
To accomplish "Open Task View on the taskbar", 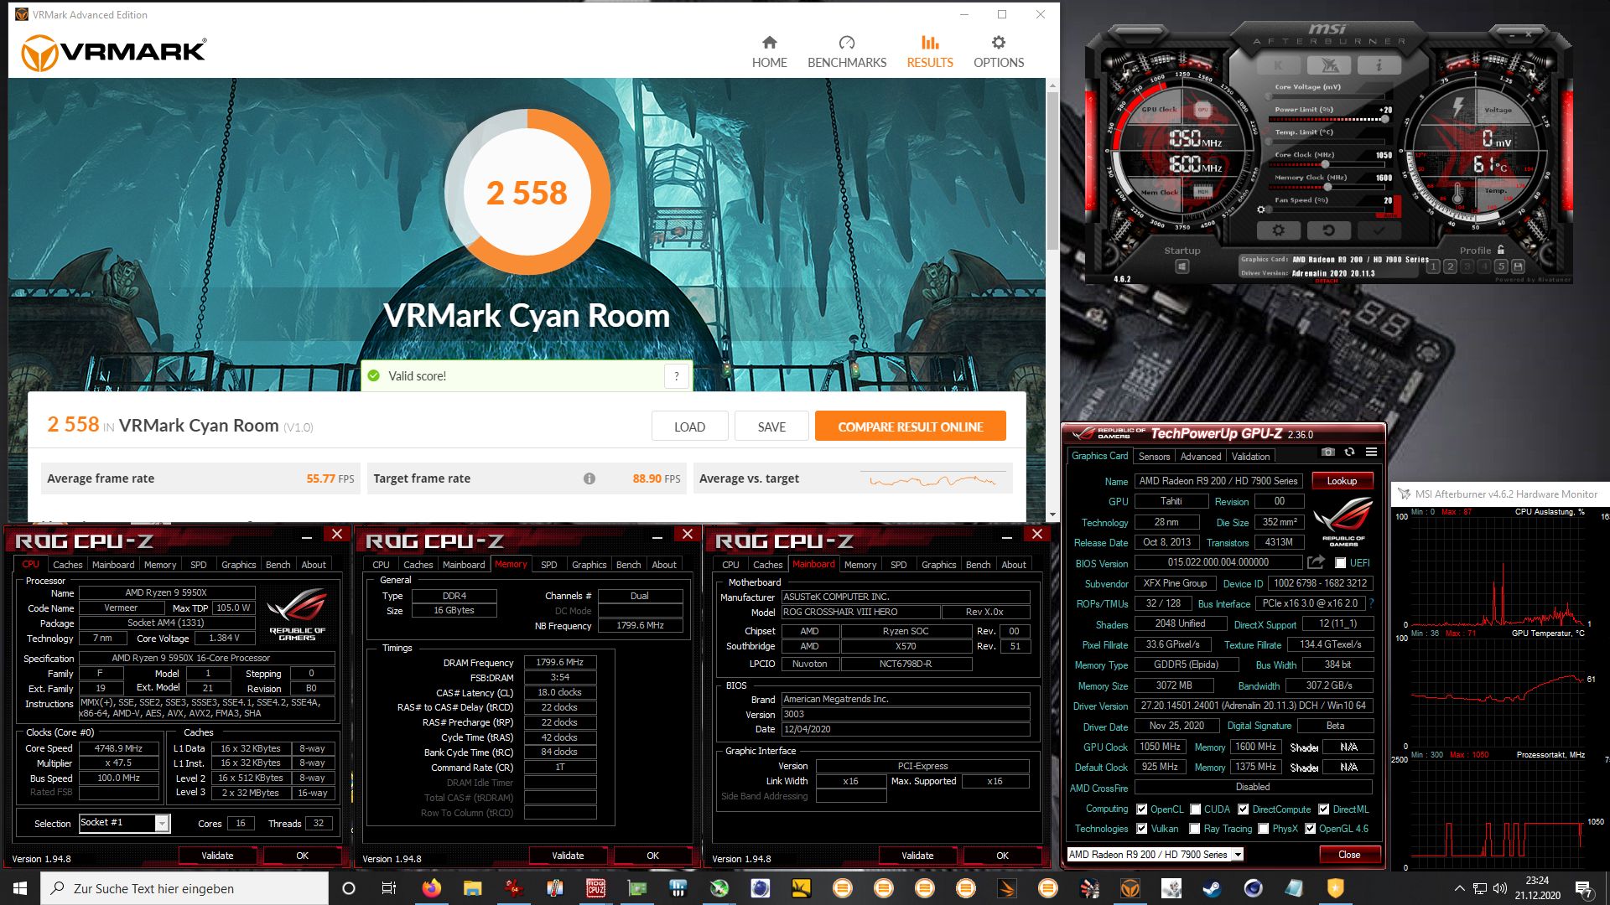I will click(388, 888).
